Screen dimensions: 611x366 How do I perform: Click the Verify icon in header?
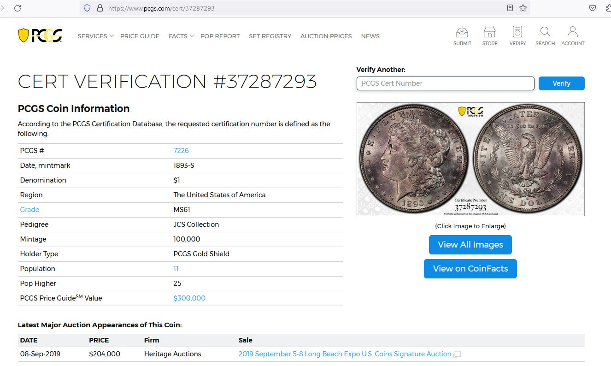click(517, 36)
